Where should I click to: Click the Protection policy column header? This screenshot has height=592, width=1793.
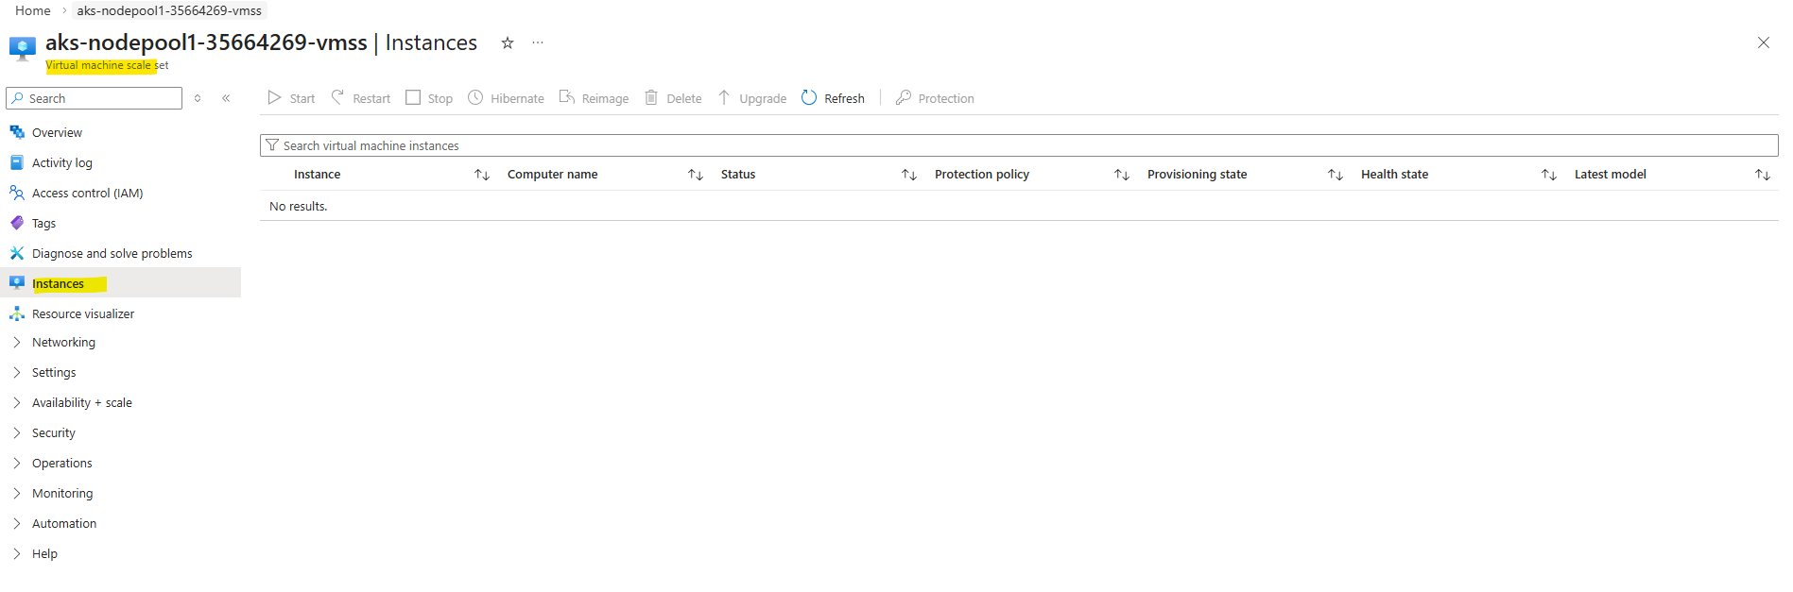[x=981, y=175]
